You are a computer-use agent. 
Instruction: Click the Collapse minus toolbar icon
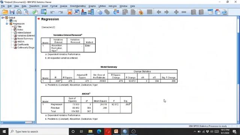click(x=184, y=12)
